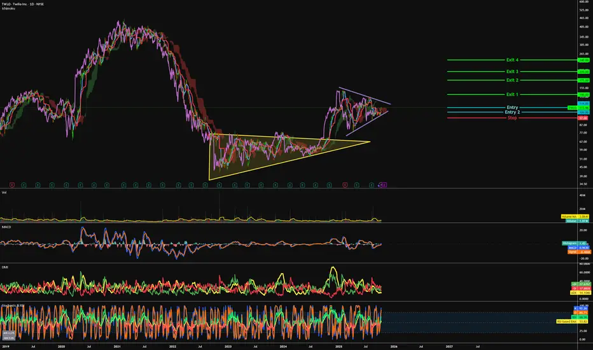Select the Exit 1 horizontal line label

pos(512,95)
